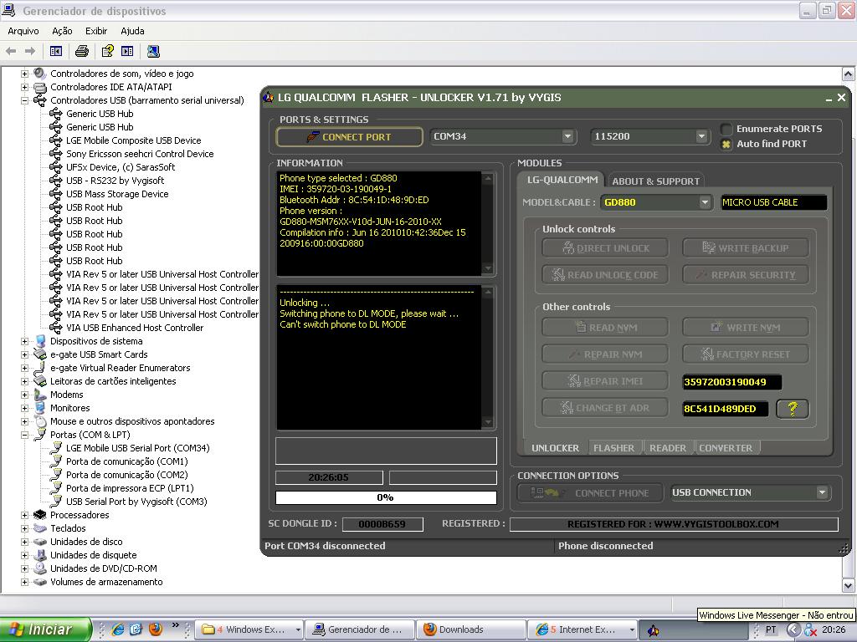
Task: Select USB Serial Port by Vygisoft (COM3) icon
Action: pyautogui.click(x=55, y=502)
